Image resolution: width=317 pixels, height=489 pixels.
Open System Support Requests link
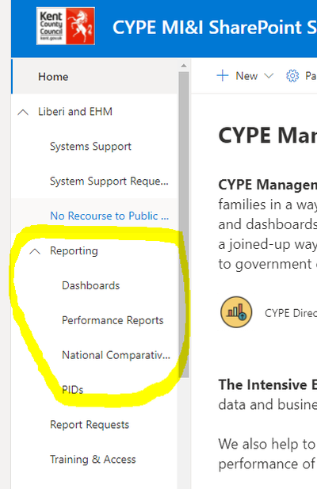point(109,181)
